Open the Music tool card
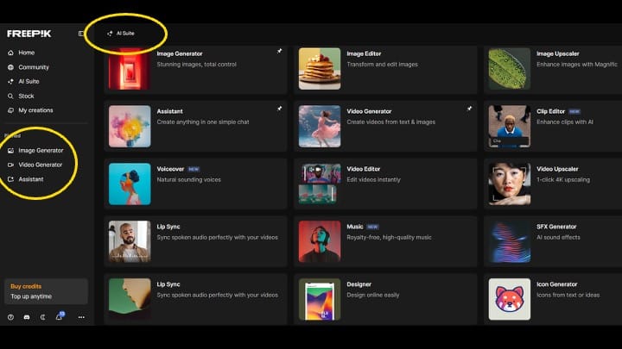This screenshot has width=622, height=349. [x=385, y=241]
